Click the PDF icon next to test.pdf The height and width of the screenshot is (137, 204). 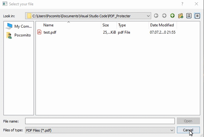point(39,32)
